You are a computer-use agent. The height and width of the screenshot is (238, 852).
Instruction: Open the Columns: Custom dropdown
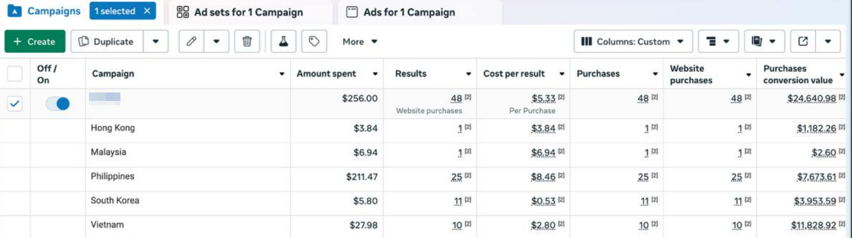tap(632, 41)
